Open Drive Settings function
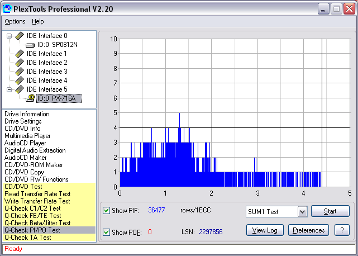Screen dimensions: 358x256 (23, 121)
